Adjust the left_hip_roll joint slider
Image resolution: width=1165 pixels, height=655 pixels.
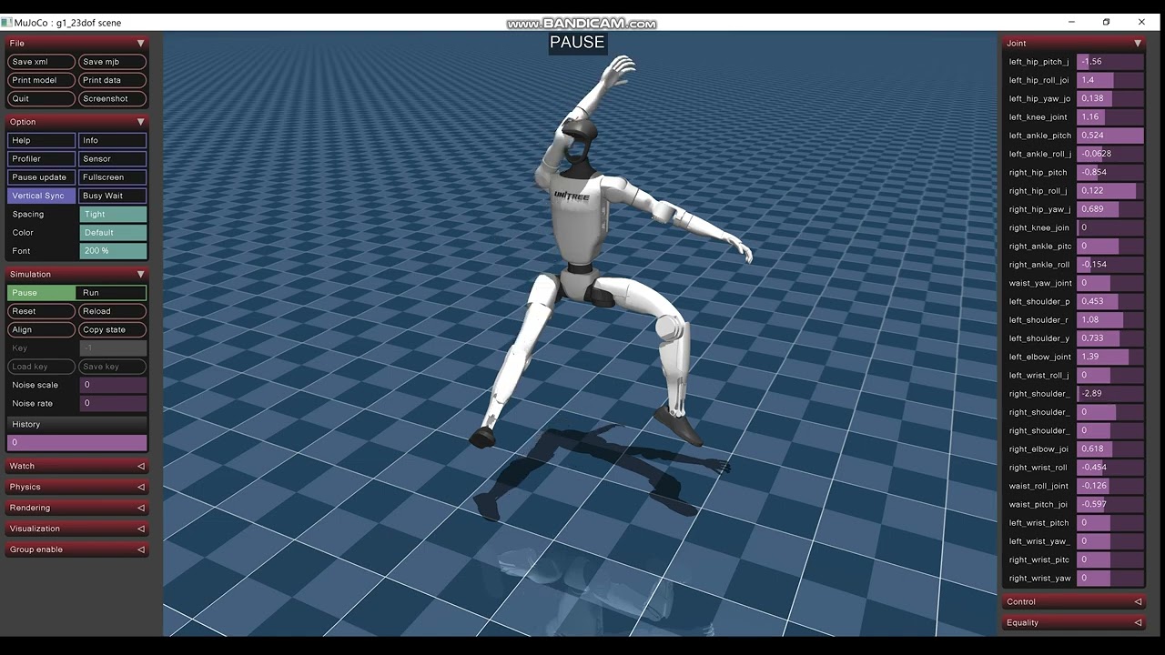pyautogui.click(x=1109, y=80)
